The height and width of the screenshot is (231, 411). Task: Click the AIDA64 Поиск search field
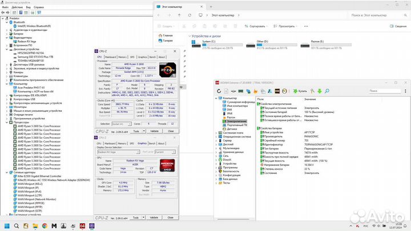pyautogui.click(x=385, y=91)
